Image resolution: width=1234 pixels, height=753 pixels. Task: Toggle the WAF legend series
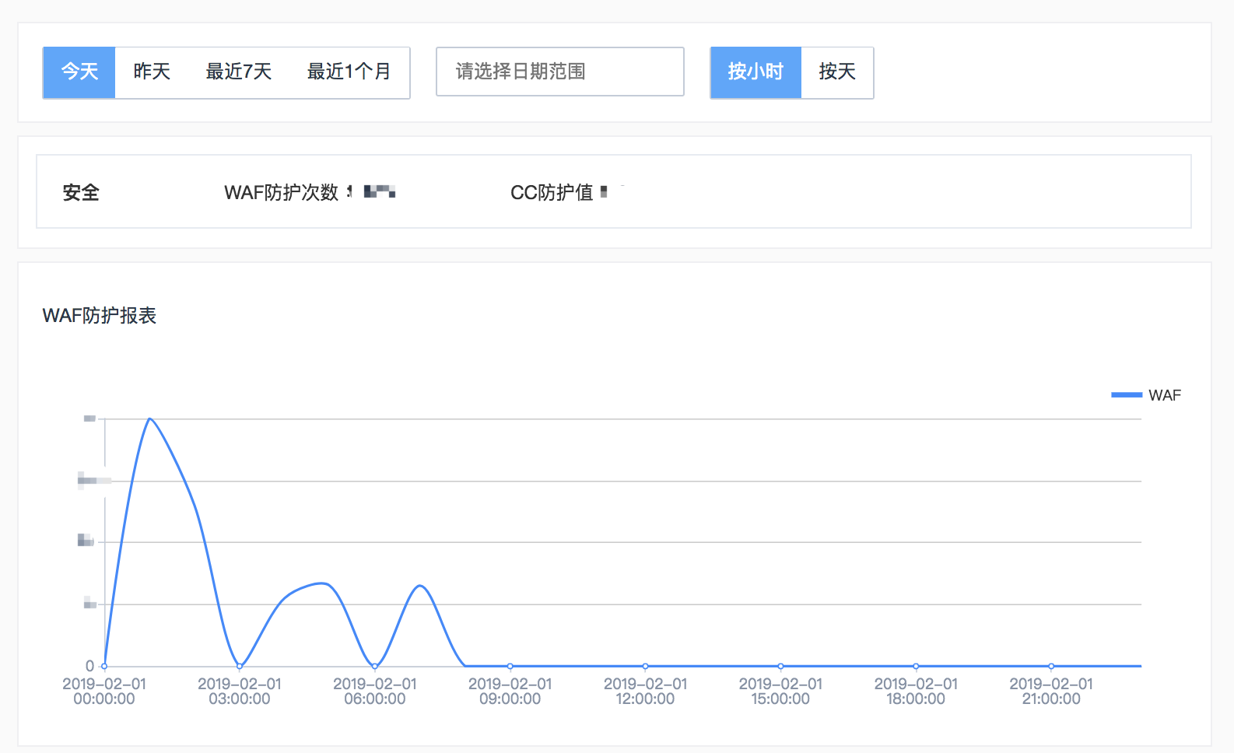[1164, 395]
